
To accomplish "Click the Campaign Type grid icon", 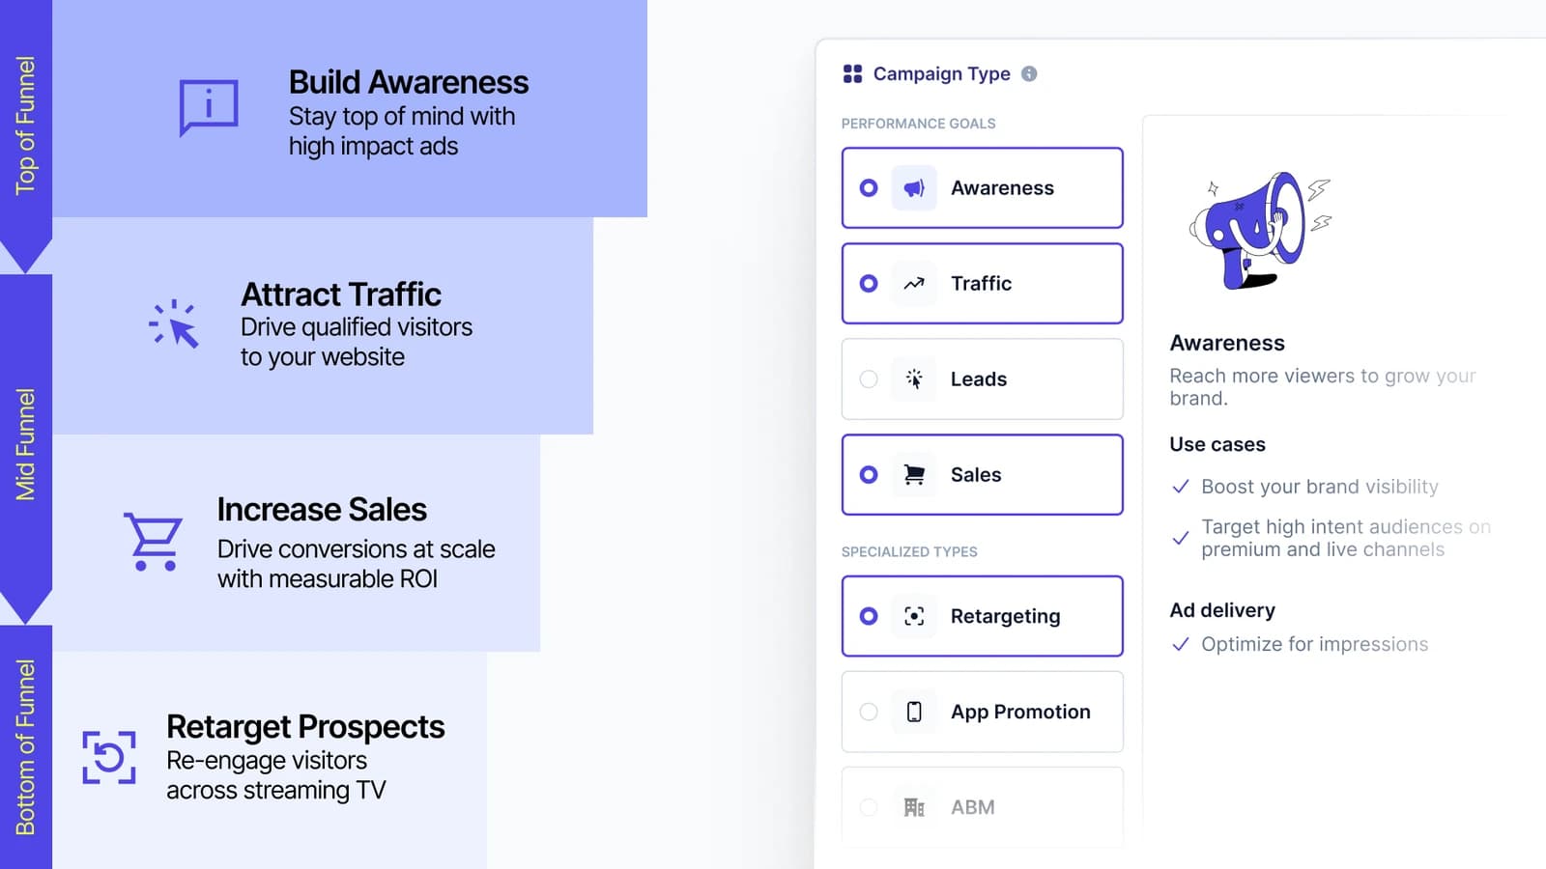I will (852, 73).
